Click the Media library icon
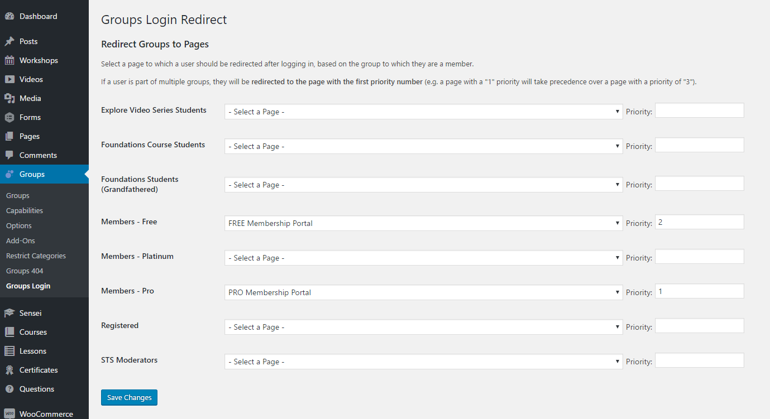 coord(9,99)
